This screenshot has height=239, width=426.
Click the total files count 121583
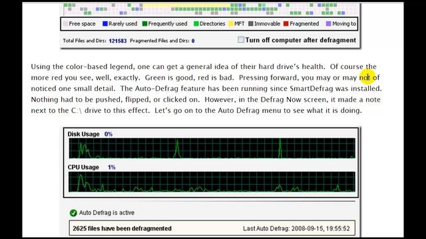coord(118,41)
